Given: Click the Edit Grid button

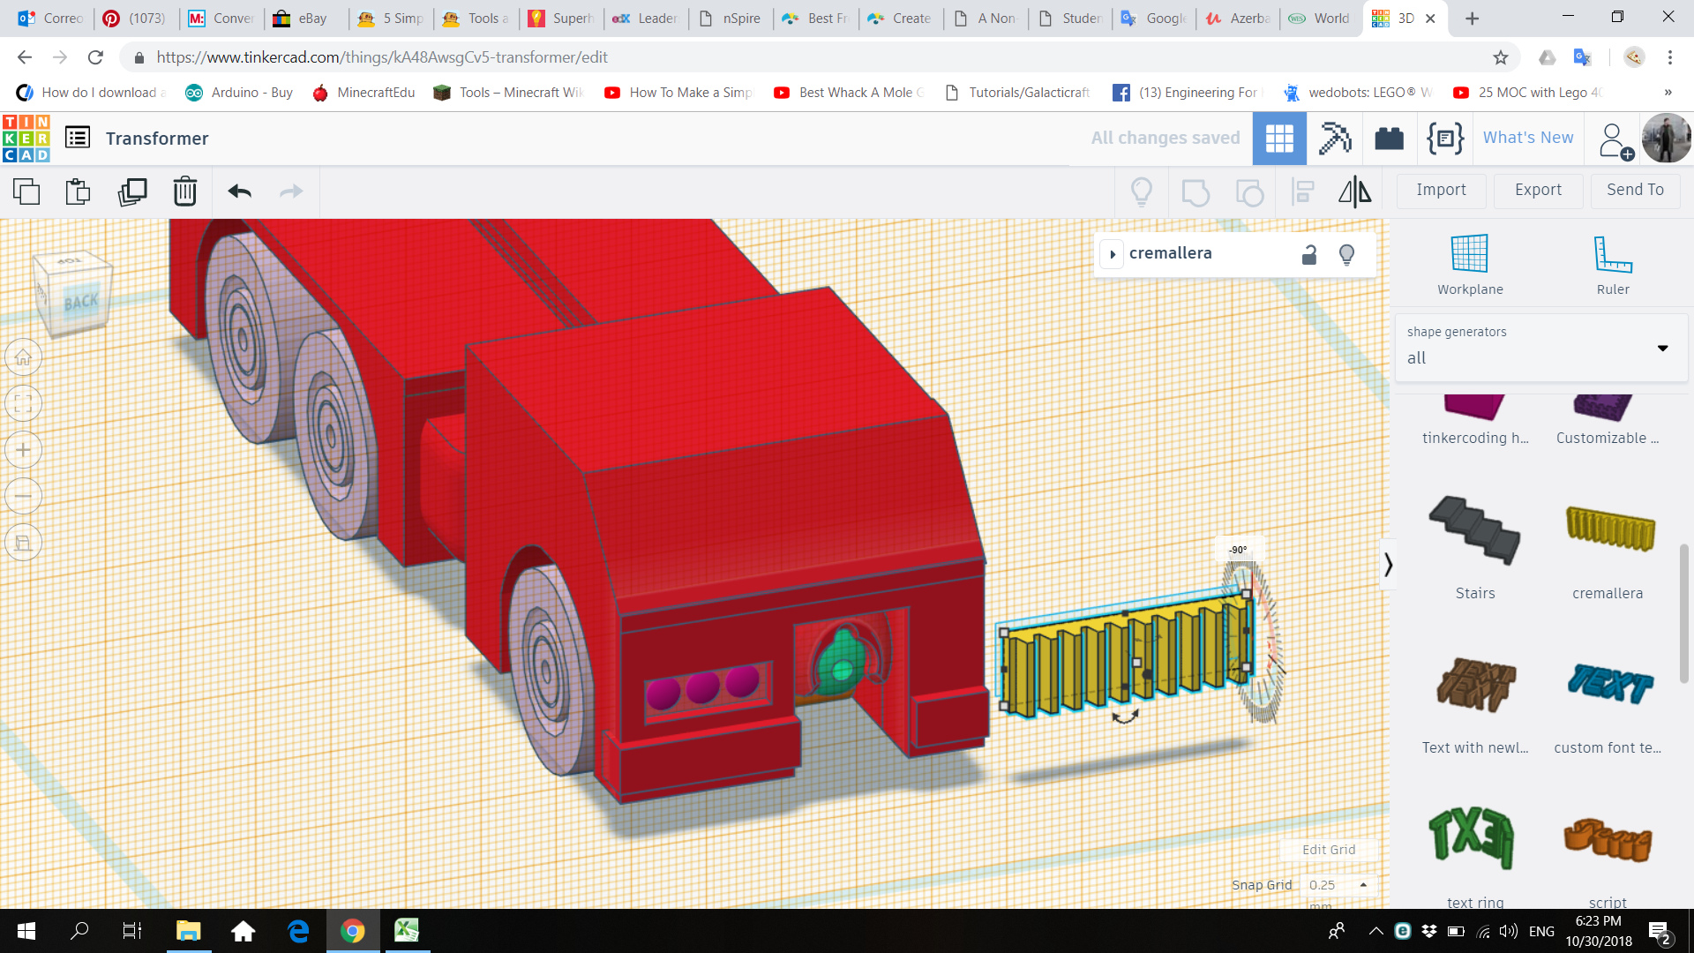Looking at the screenshot, I should (1328, 849).
